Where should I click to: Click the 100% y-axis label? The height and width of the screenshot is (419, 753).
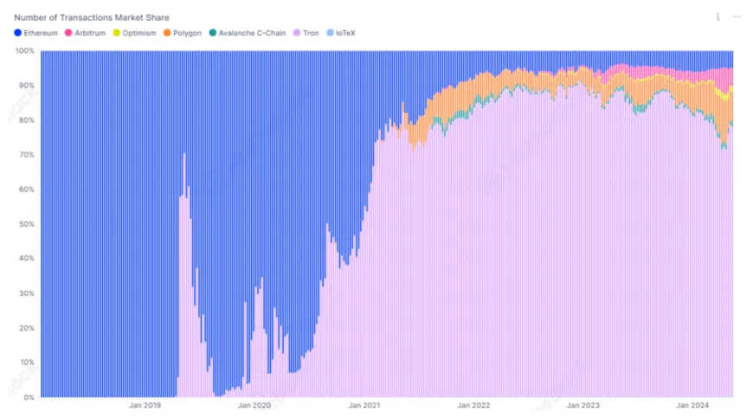(x=24, y=51)
